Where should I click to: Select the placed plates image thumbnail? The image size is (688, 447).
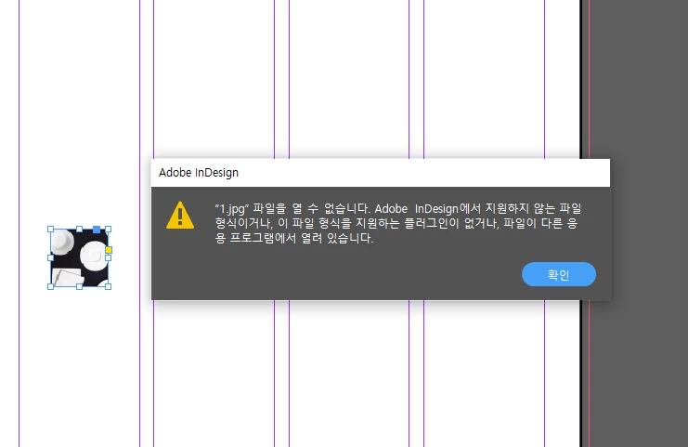(80, 257)
